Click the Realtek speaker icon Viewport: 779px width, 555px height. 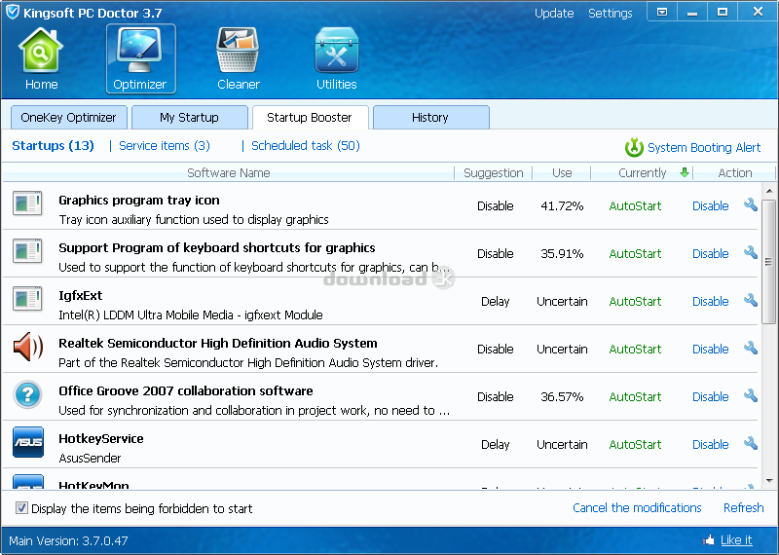(x=28, y=347)
